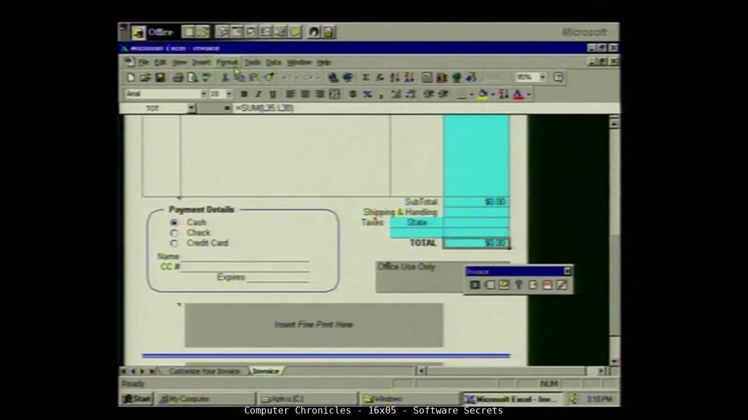Select the Invoice sheet tab

point(266,371)
